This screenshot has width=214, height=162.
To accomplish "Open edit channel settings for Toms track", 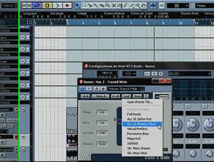I will [x=23, y=37].
